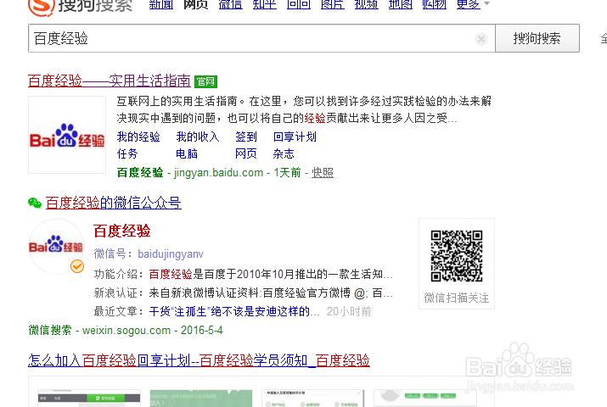Open the round Baidu 经验 WeChat account avatar
Image resolution: width=607 pixels, height=407 pixels.
click(56, 246)
